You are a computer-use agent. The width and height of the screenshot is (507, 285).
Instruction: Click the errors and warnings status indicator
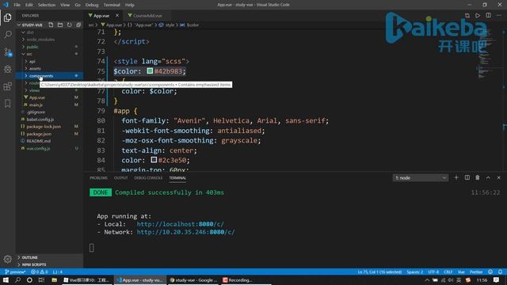[x=40, y=272]
